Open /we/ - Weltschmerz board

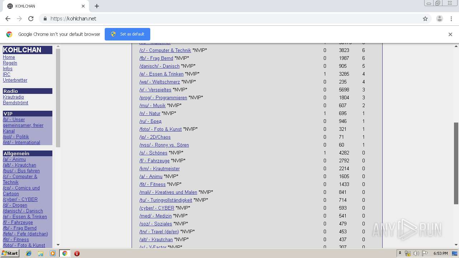160,82
